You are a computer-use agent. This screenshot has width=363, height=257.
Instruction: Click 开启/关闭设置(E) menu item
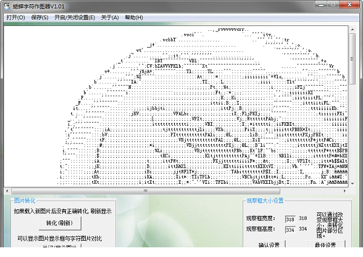(74, 18)
